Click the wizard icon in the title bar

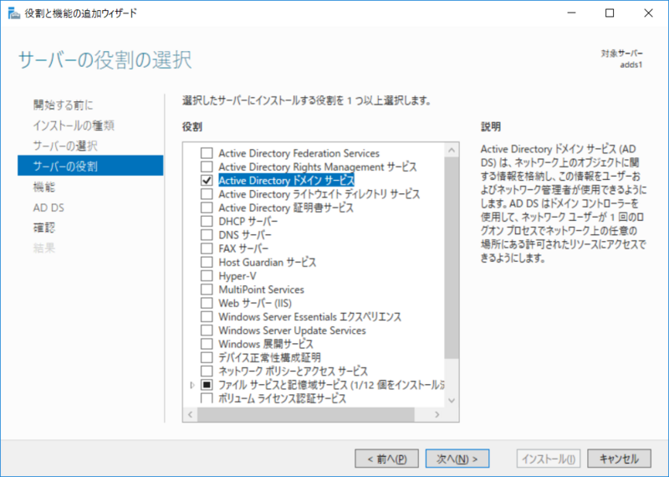pyautogui.click(x=13, y=13)
